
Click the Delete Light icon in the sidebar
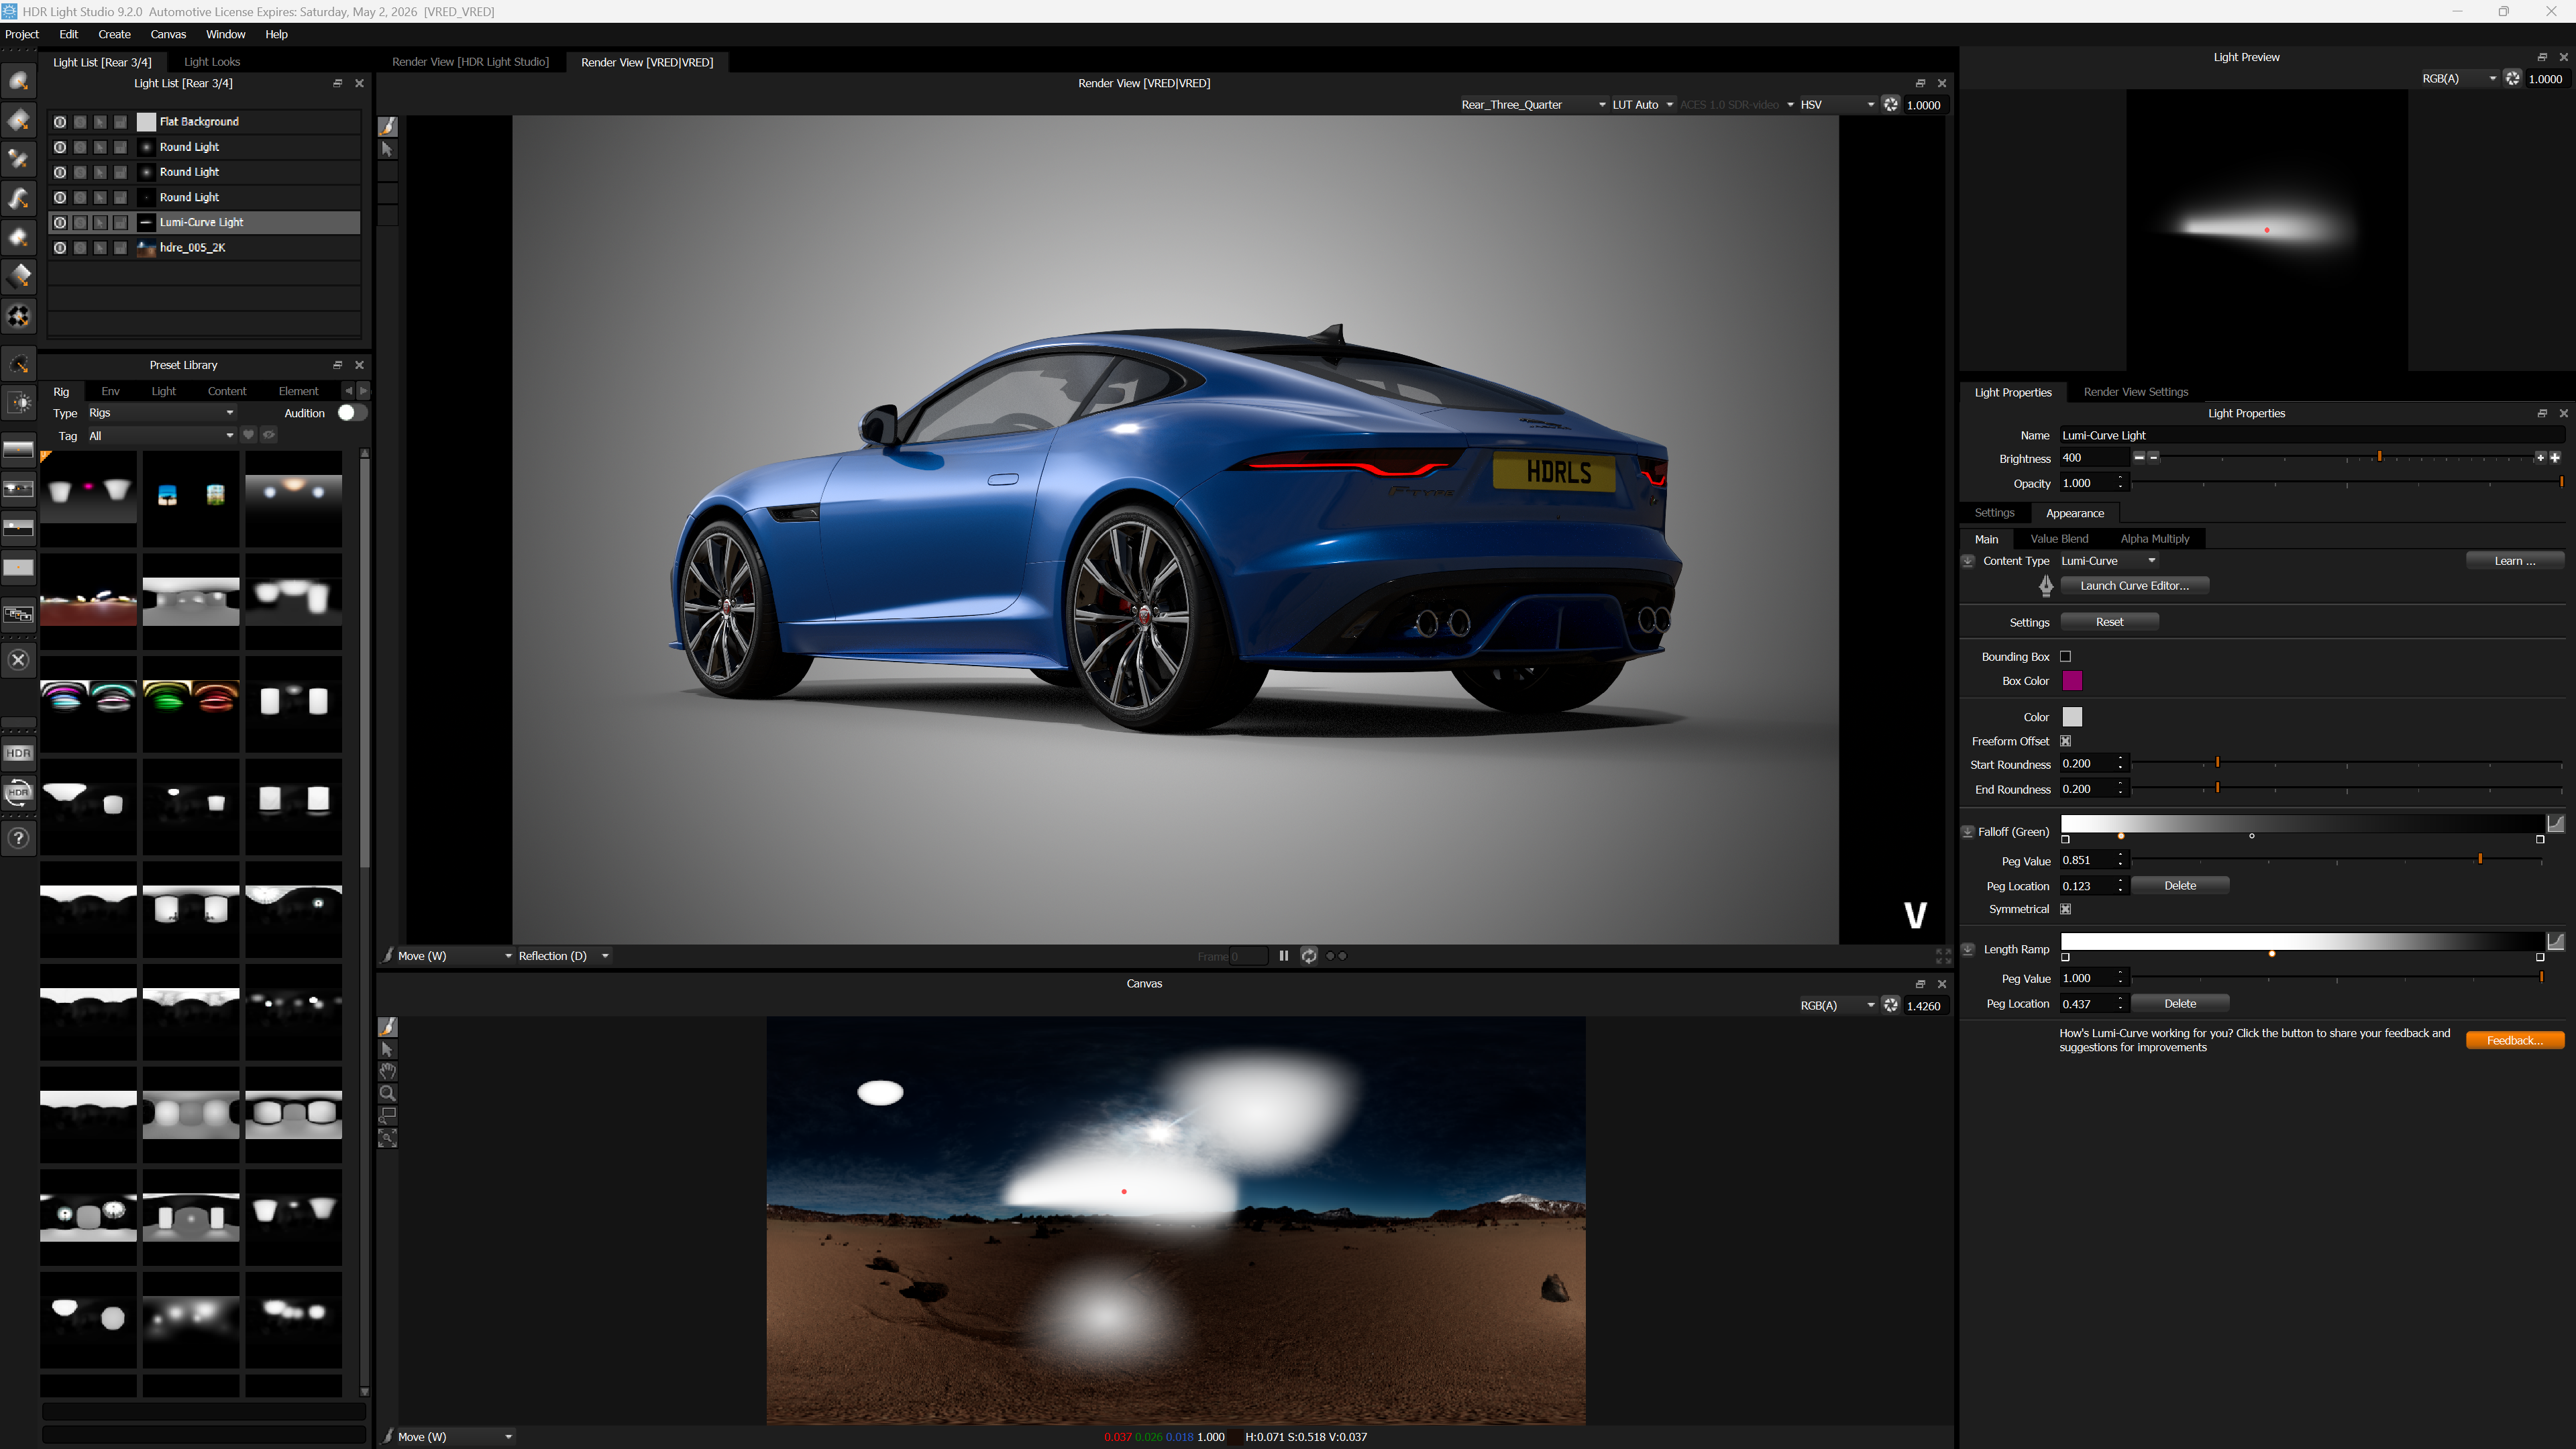[19, 659]
